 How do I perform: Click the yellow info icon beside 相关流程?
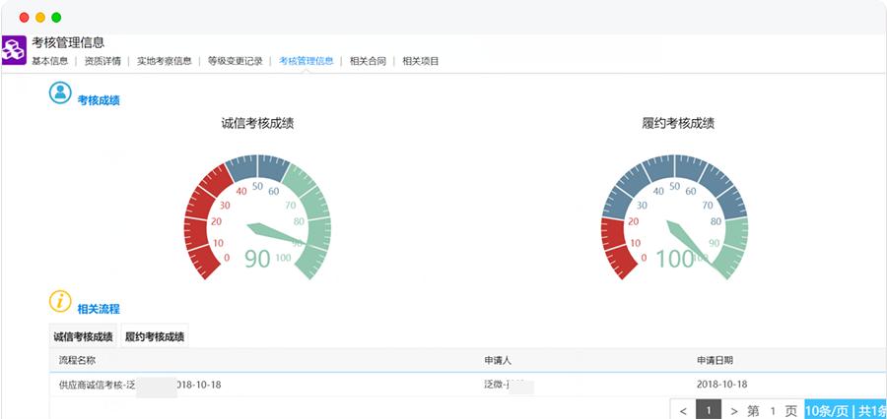point(60,301)
